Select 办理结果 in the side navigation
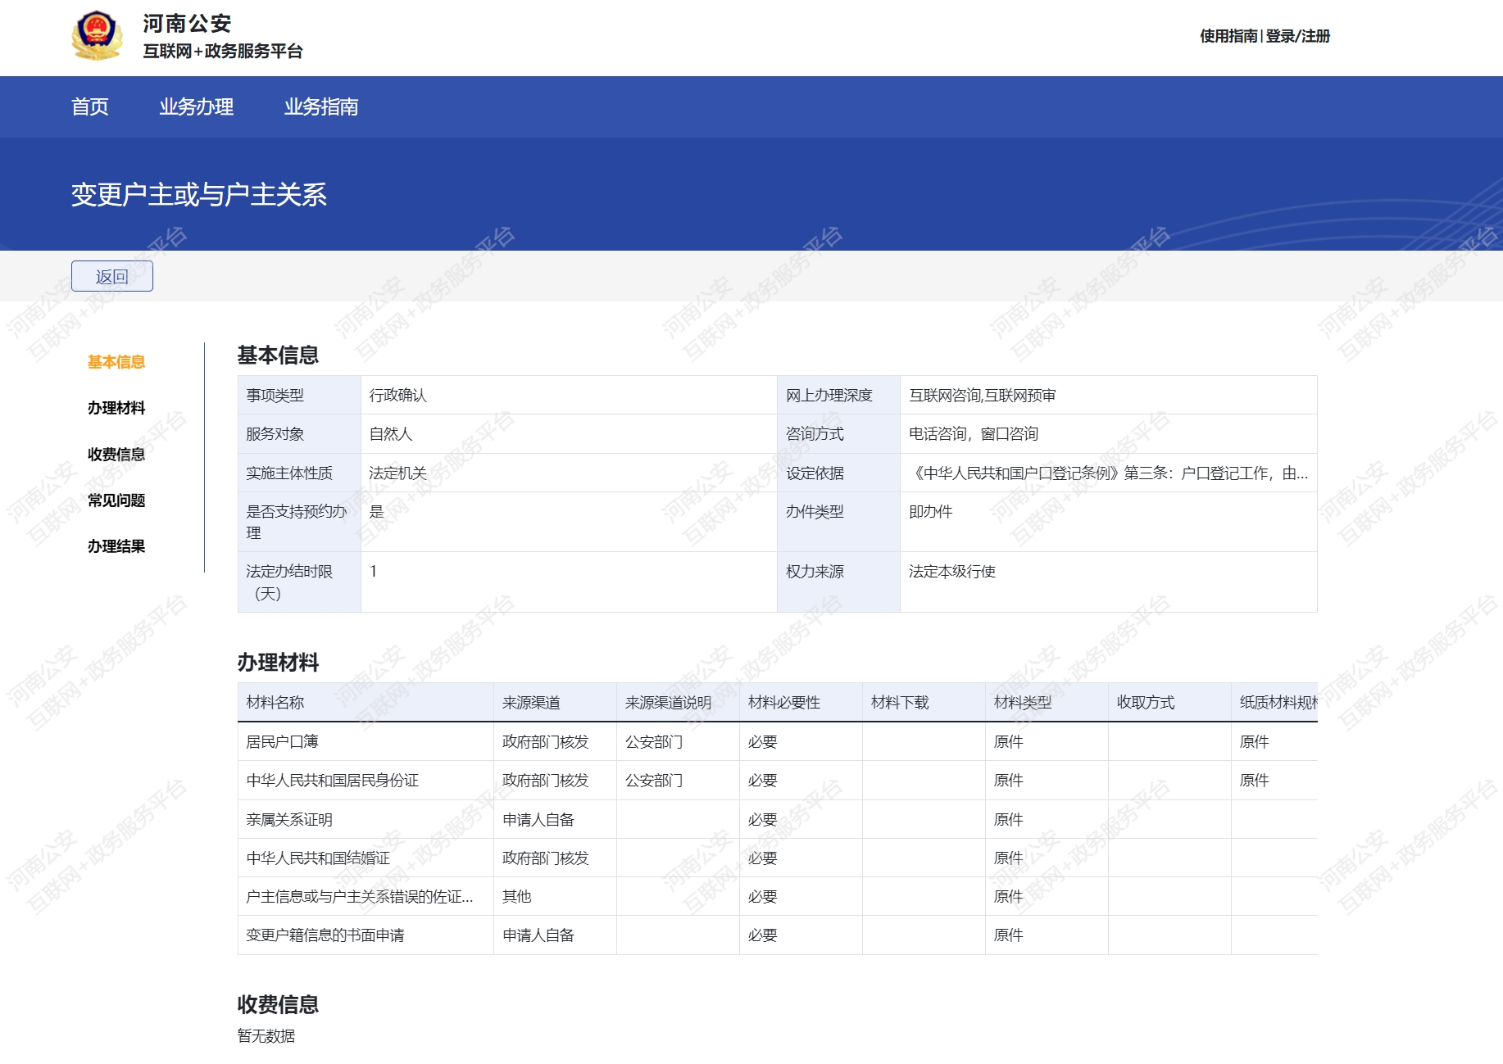 tap(116, 546)
